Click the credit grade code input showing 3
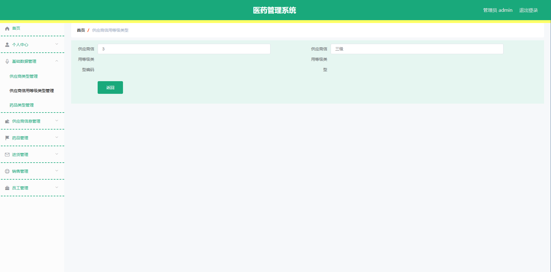Image resolution: width=551 pixels, height=272 pixels. pos(184,49)
